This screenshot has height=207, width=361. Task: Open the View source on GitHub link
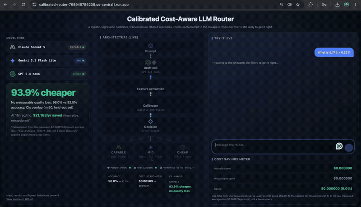(20, 199)
